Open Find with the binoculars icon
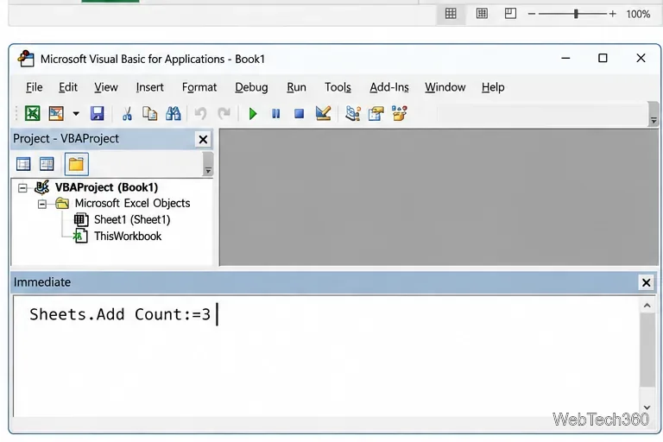This screenshot has height=442, width=663. click(x=174, y=113)
